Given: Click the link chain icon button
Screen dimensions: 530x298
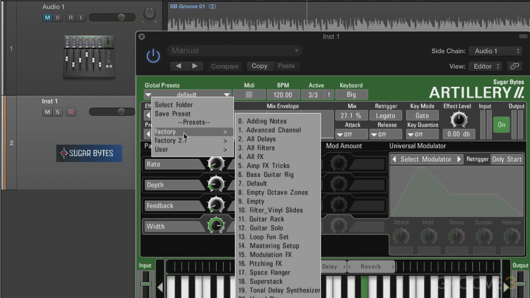Looking at the screenshot, I should (x=514, y=66).
